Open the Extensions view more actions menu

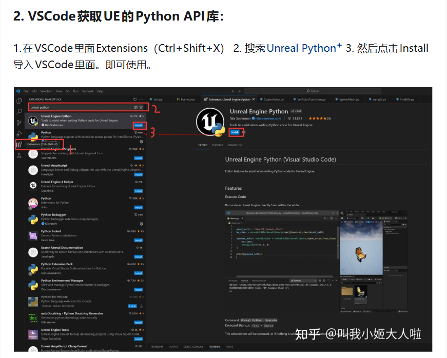pyautogui.click(x=141, y=99)
